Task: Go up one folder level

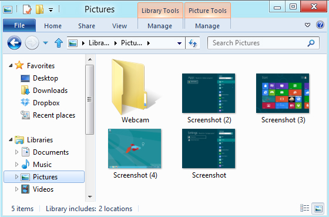Action: tap(59, 43)
